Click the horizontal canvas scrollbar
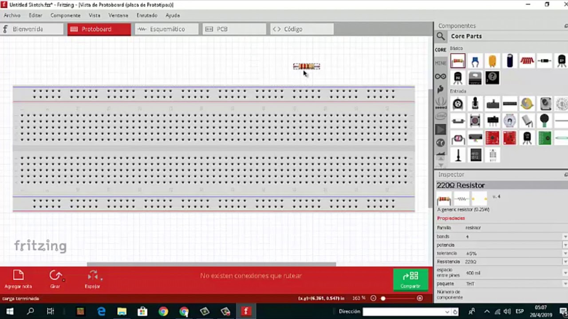Viewport: 568px width, 319px height. [211, 265]
